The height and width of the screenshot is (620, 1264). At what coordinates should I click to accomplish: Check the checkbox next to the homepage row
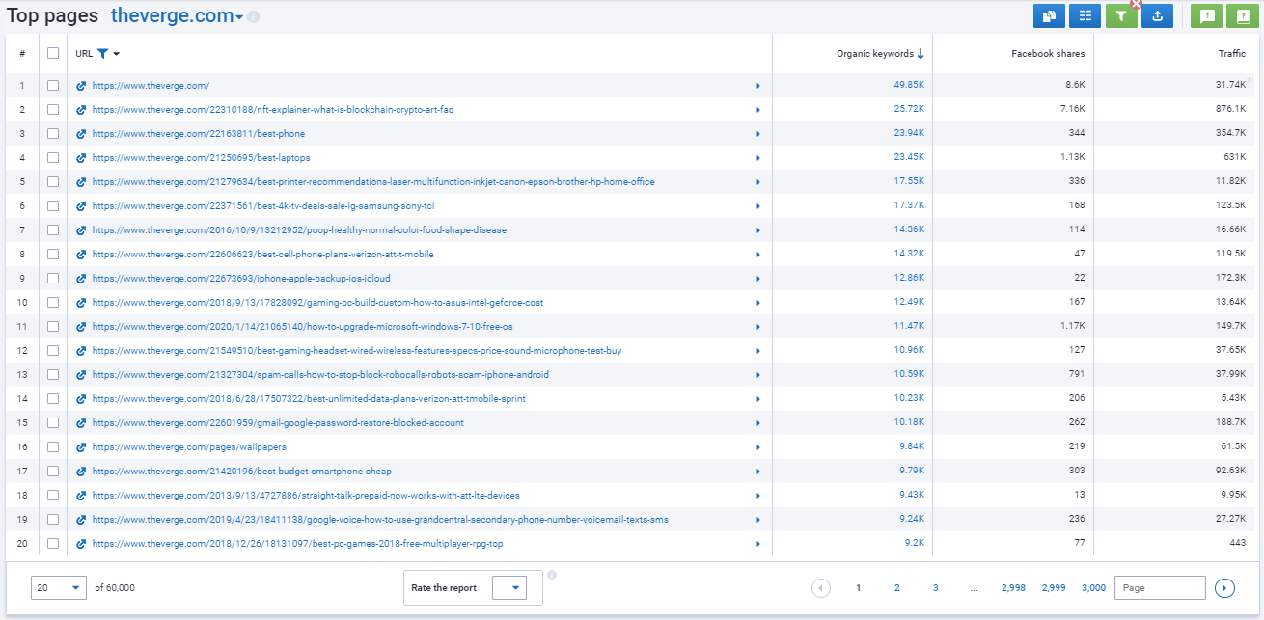[x=54, y=84]
